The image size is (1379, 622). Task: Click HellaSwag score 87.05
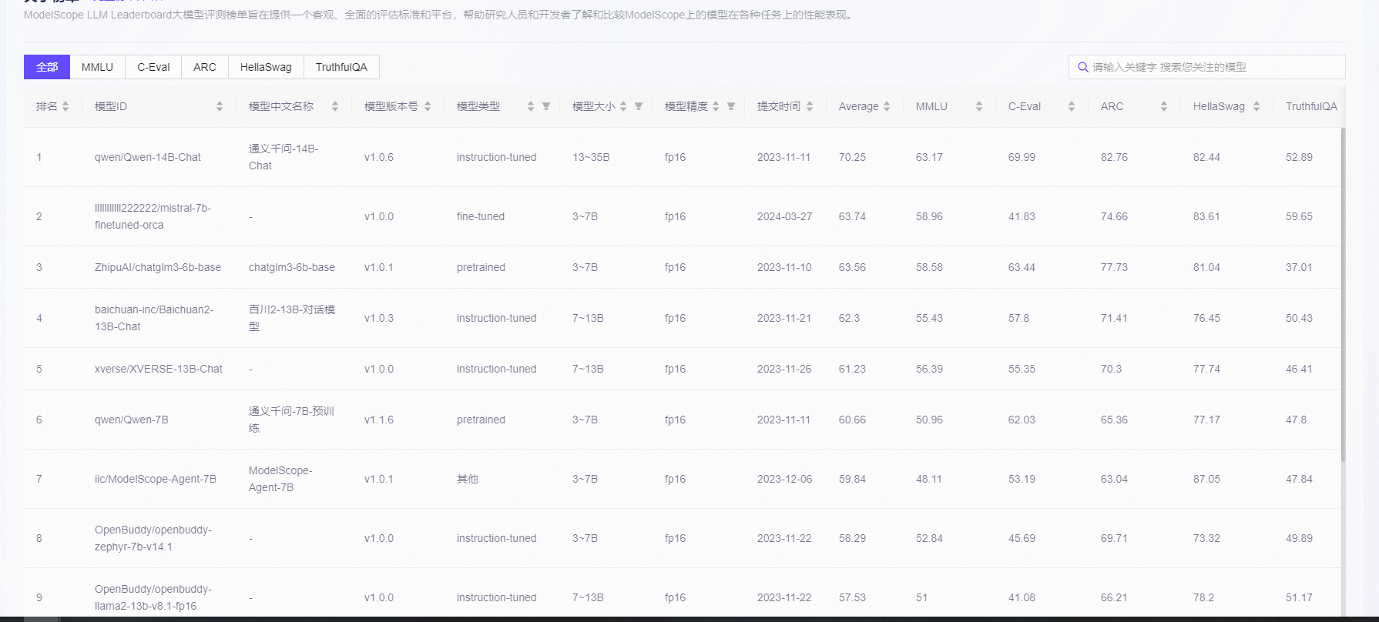(x=1206, y=479)
